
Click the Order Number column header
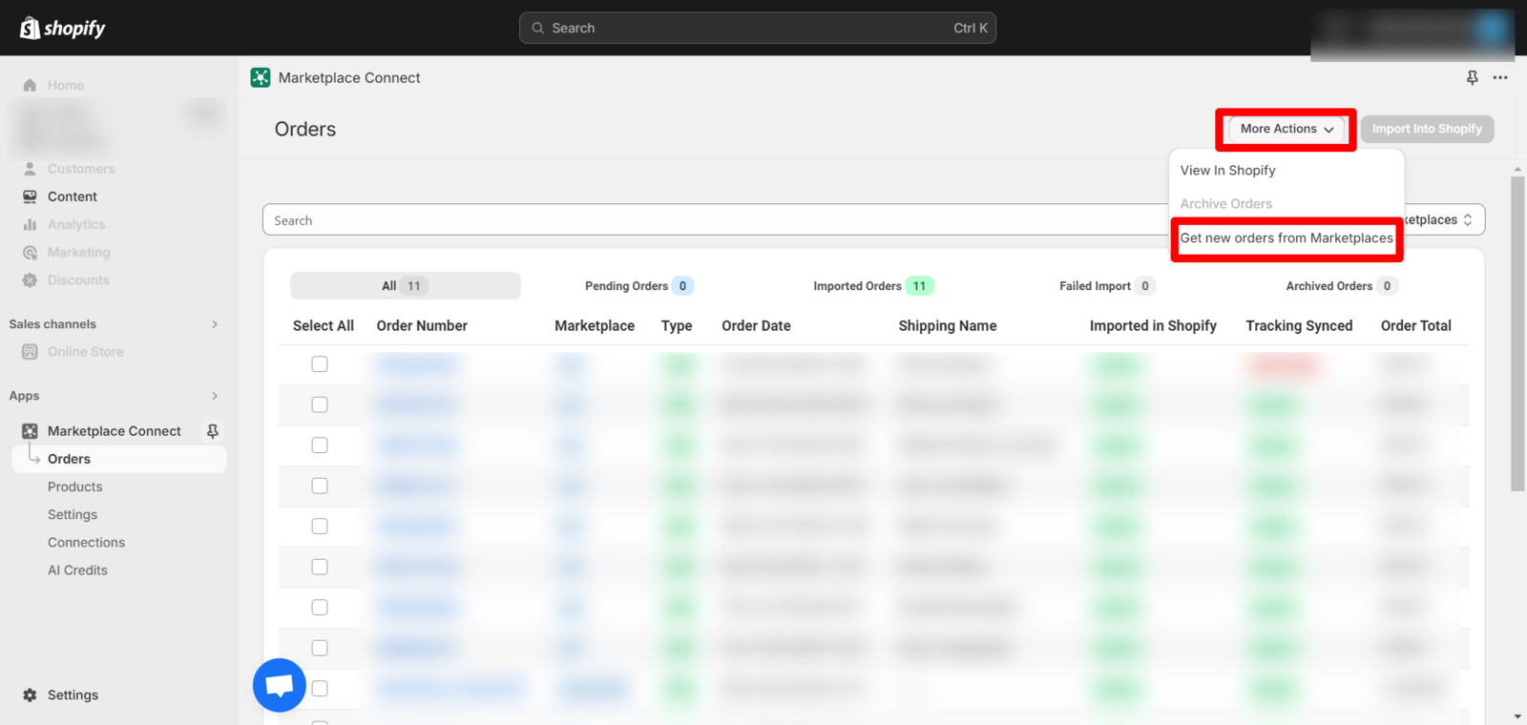(x=422, y=325)
